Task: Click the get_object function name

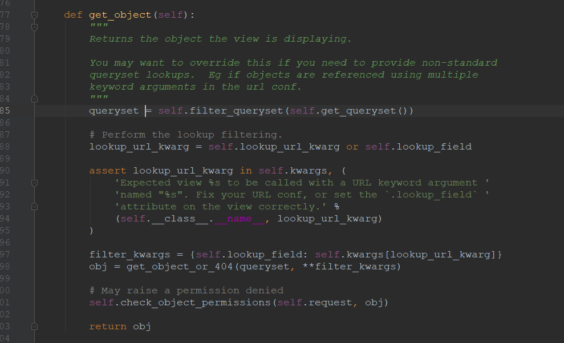Action: pyautogui.click(x=120, y=15)
